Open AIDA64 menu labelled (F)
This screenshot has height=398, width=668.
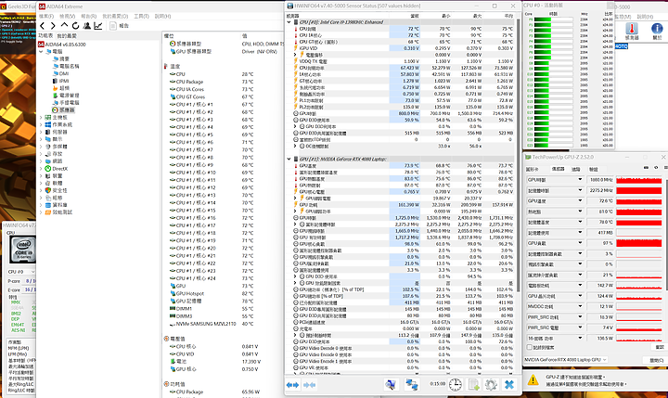point(46,16)
